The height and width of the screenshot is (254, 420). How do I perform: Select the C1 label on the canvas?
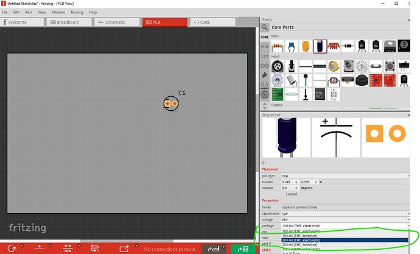point(182,93)
